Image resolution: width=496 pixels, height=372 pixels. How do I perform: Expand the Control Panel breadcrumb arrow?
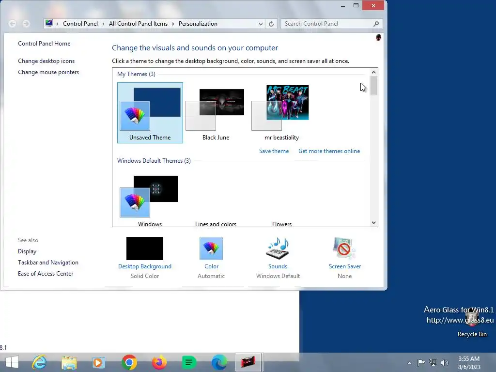pyautogui.click(x=103, y=24)
